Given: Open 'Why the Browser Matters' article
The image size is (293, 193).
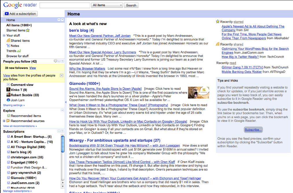Looking at the screenshot, I should [x=87, y=69].
